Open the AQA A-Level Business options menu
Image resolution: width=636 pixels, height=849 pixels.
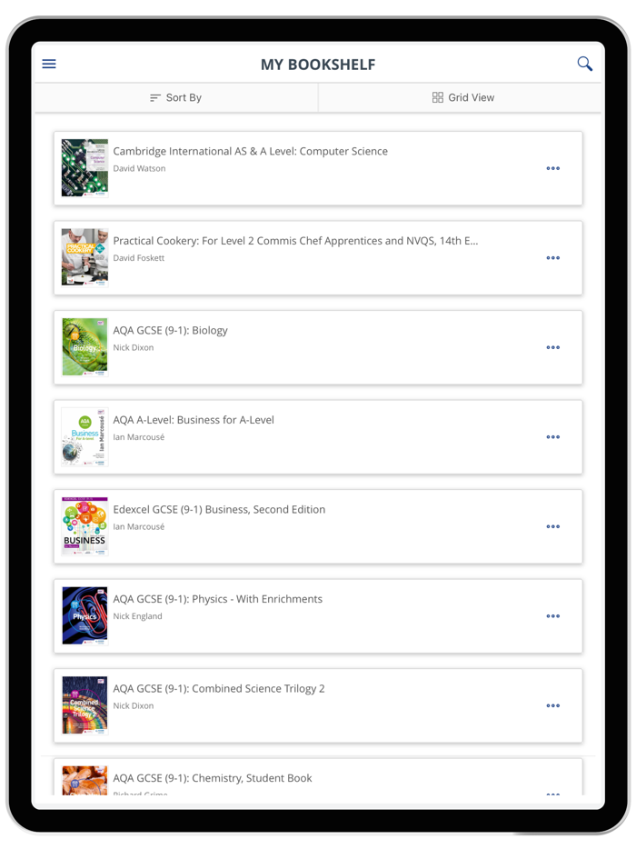pyautogui.click(x=553, y=437)
